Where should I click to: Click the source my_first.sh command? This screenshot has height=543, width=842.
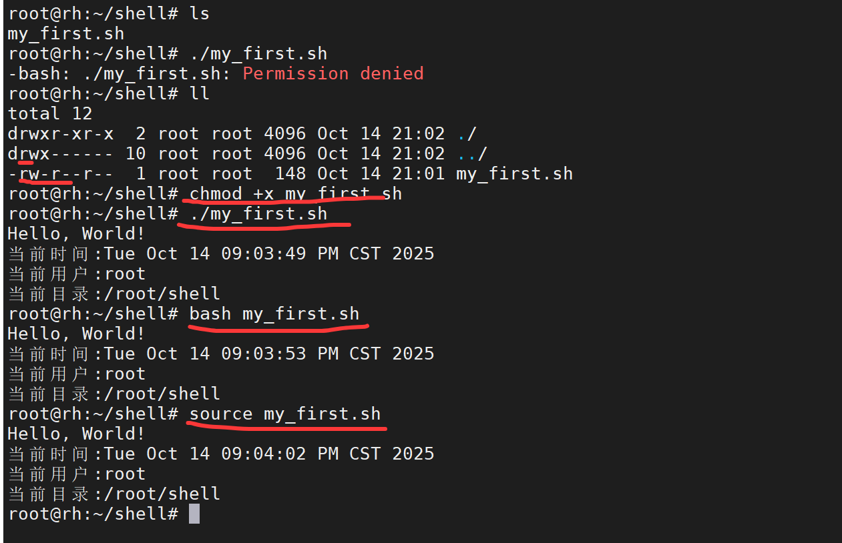pyautogui.click(x=285, y=414)
